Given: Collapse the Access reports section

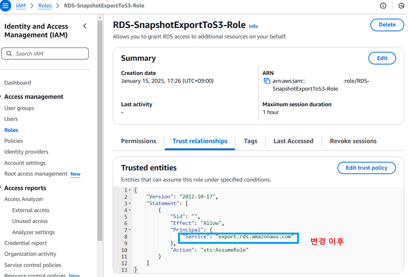Looking at the screenshot, I should (1, 188).
